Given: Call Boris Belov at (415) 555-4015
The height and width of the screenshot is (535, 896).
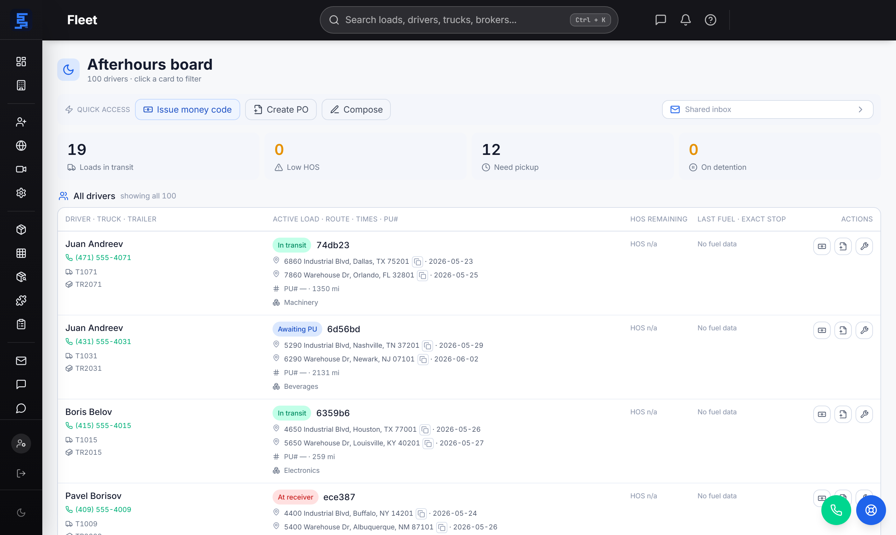Looking at the screenshot, I should click(x=98, y=426).
